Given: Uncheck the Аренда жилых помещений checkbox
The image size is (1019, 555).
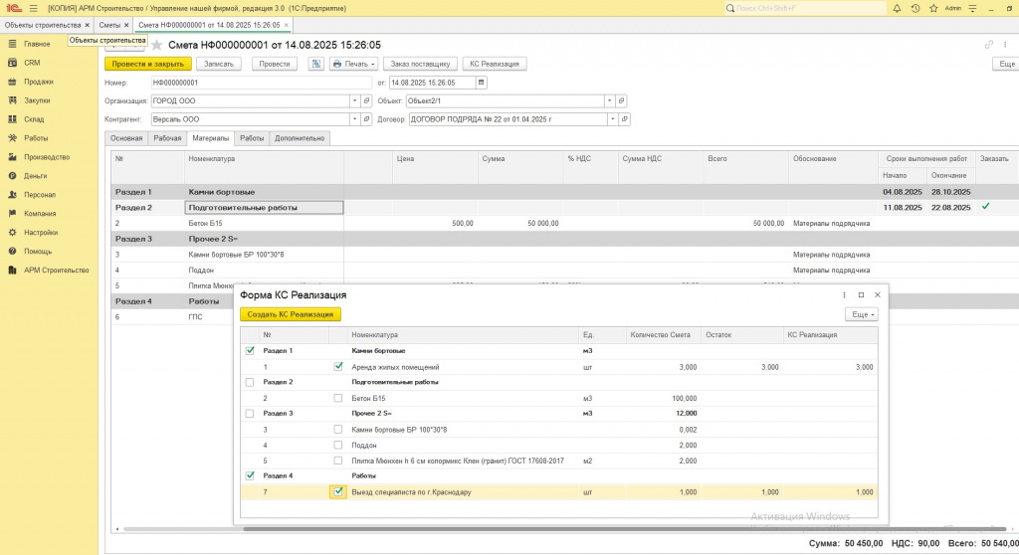Looking at the screenshot, I should [338, 367].
